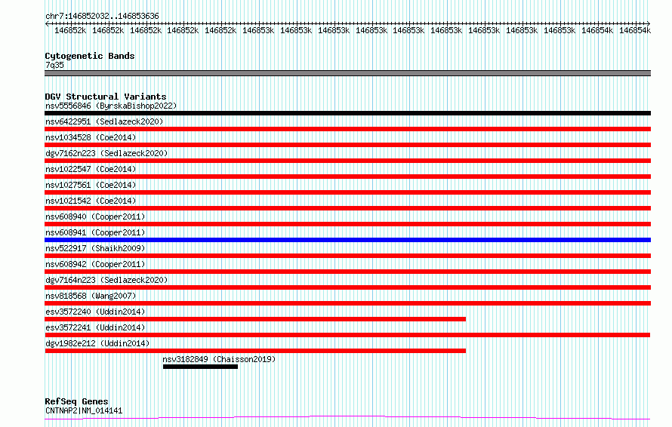
Task: Select the blue nsv608941 variant bar
Action: 347,240
